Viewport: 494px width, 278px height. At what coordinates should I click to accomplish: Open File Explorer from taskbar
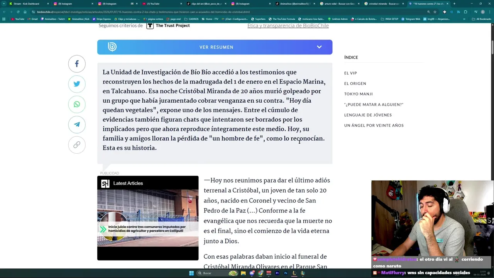click(x=244, y=273)
